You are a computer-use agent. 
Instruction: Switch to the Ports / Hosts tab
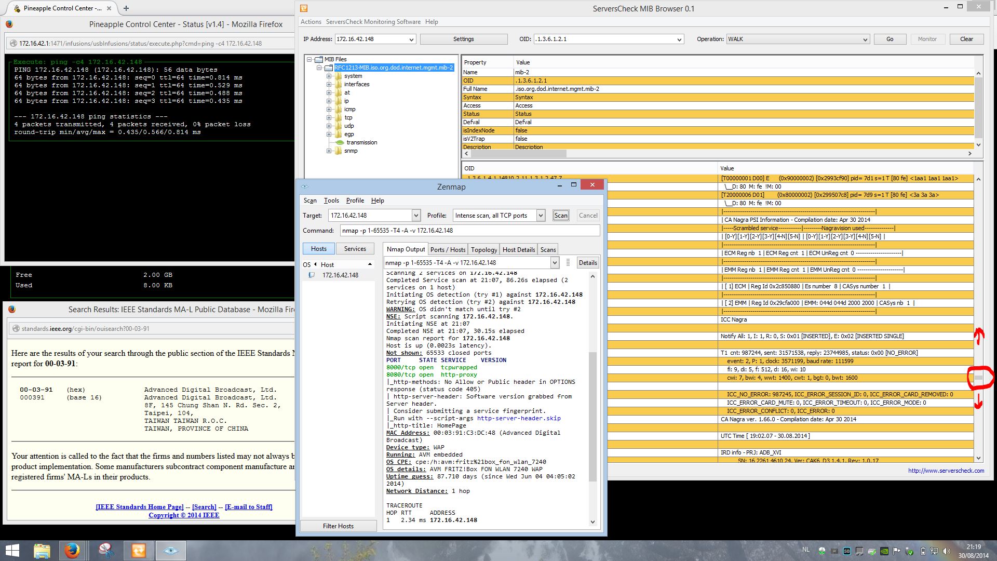[448, 250]
